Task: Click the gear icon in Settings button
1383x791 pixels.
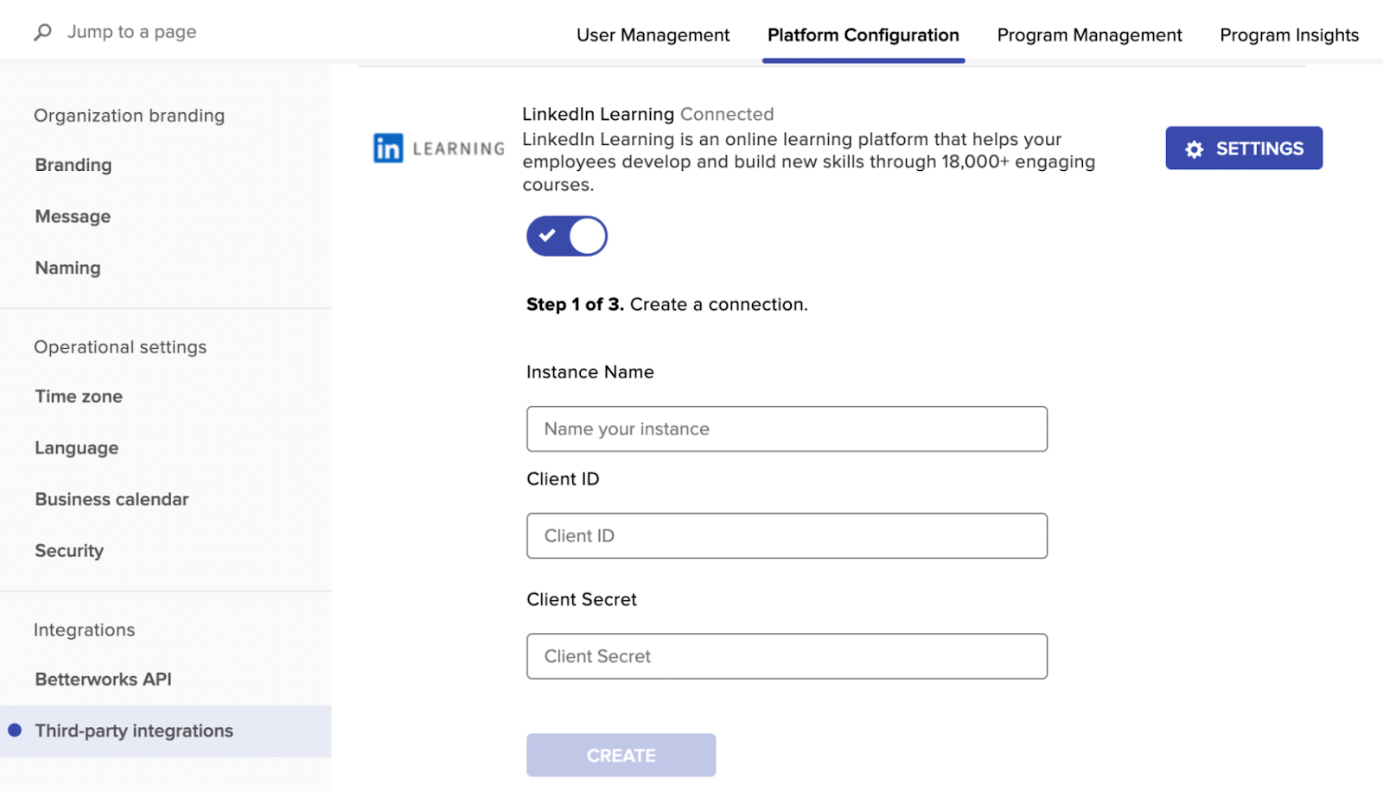Action: (x=1195, y=149)
